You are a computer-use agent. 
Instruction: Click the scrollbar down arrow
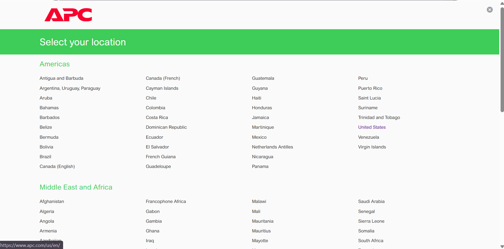point(502,247)
